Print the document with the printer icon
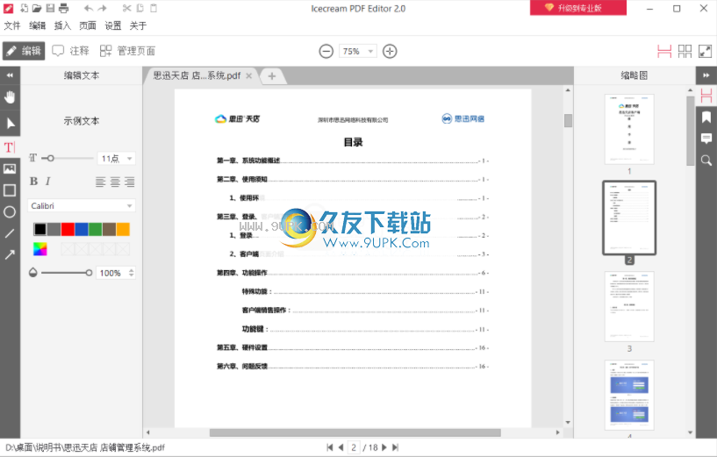 point(63,8)
